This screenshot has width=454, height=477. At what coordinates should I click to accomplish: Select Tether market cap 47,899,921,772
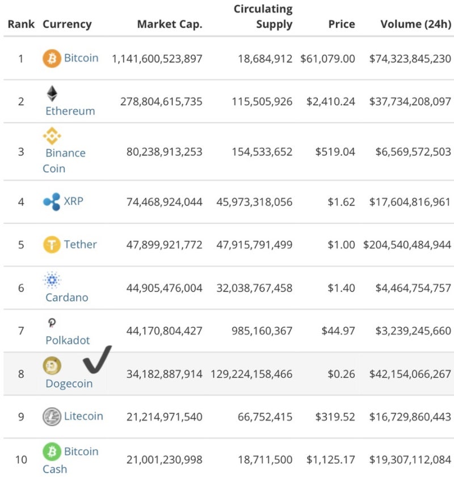pos(165,245)
